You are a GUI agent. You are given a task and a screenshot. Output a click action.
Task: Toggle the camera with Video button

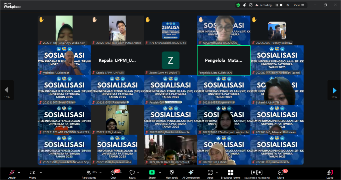pos(33,173)
